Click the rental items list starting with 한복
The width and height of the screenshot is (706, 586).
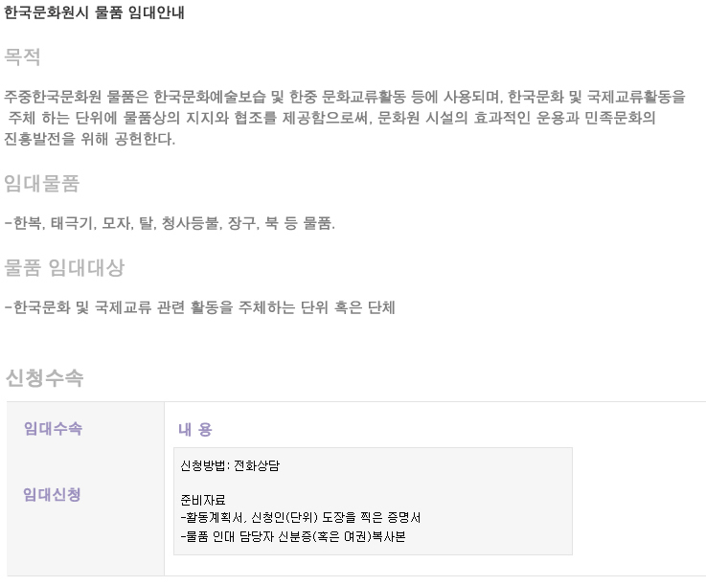(170, 223)
